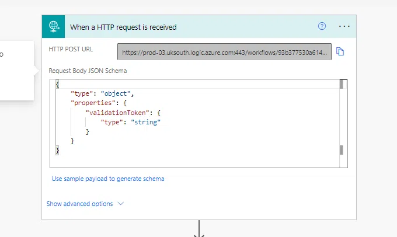Open help for the HTTP request trigger
The width and height of the screenshot is (397, 237).
[x=322, y=26]
